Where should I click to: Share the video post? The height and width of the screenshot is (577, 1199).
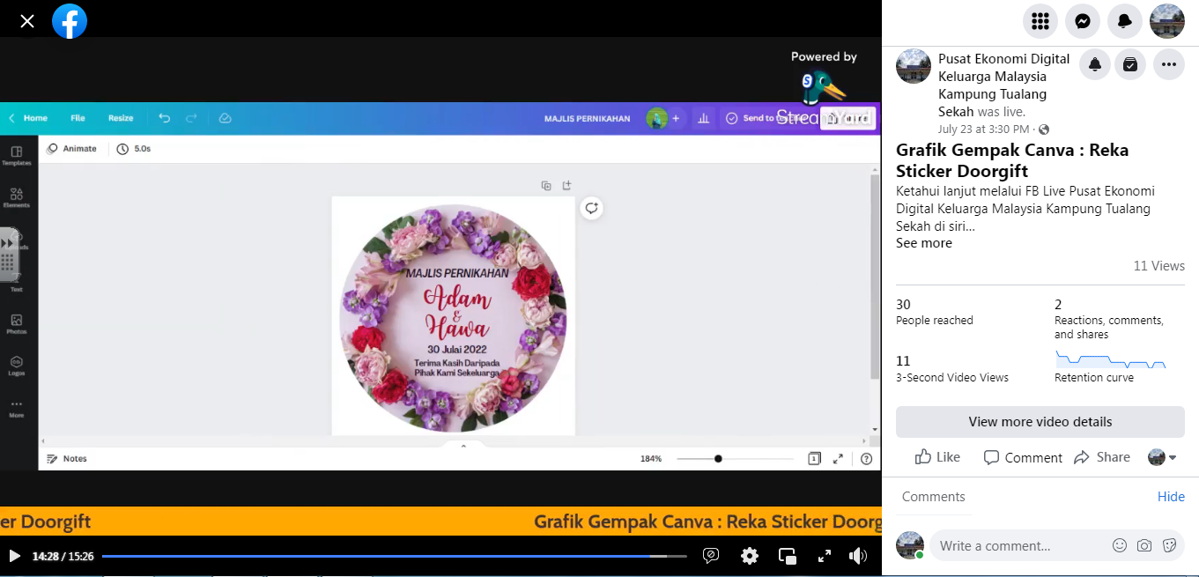pos(1102,457)
